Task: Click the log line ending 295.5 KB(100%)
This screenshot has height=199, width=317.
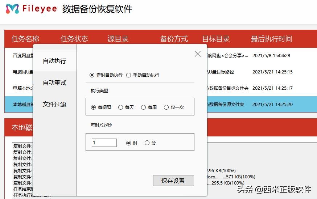Action: pyautogui.click(x=226, y=183)
